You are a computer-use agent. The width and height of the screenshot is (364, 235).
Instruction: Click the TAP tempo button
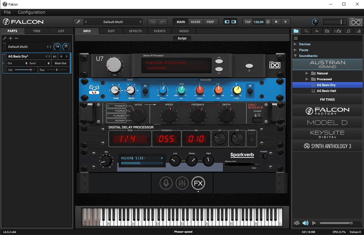248,22
